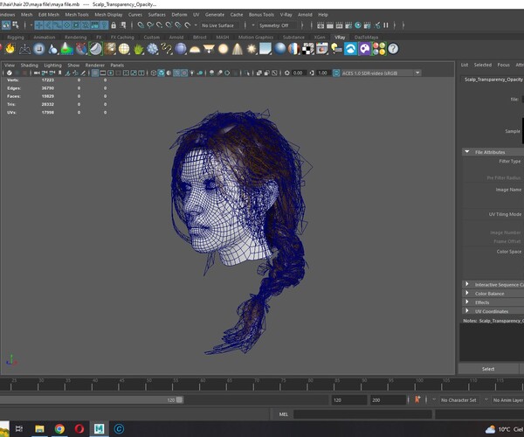Switch to the DazToMaya shelf tab
This screenshot has width=524, height=437.
366,37
